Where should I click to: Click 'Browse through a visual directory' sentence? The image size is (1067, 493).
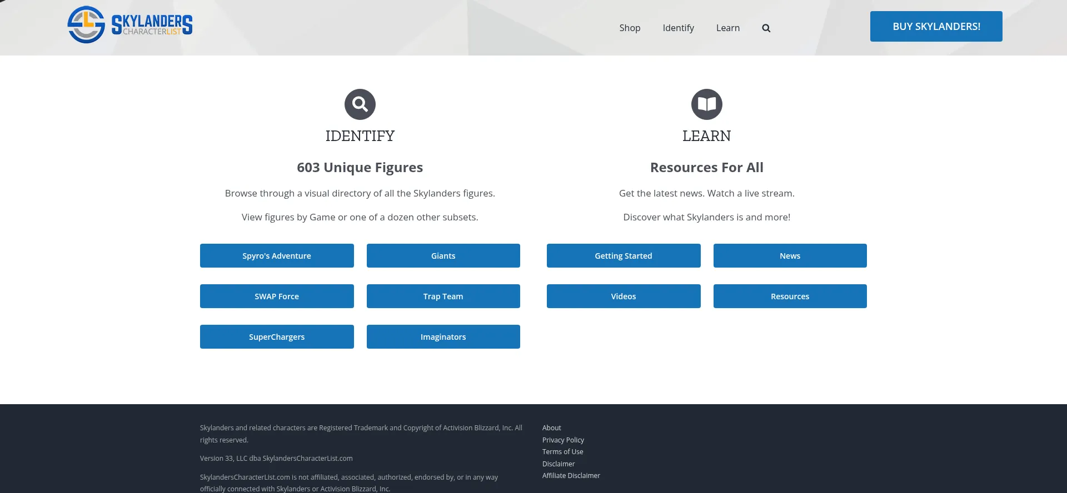(x=360, y=193)
